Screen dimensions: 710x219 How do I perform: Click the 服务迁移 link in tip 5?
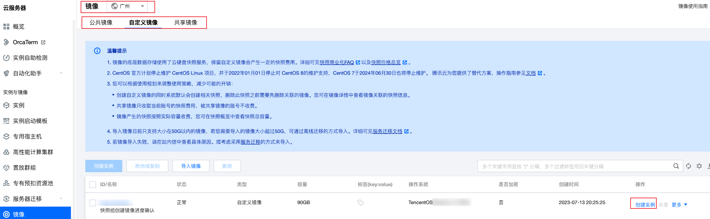251,142
